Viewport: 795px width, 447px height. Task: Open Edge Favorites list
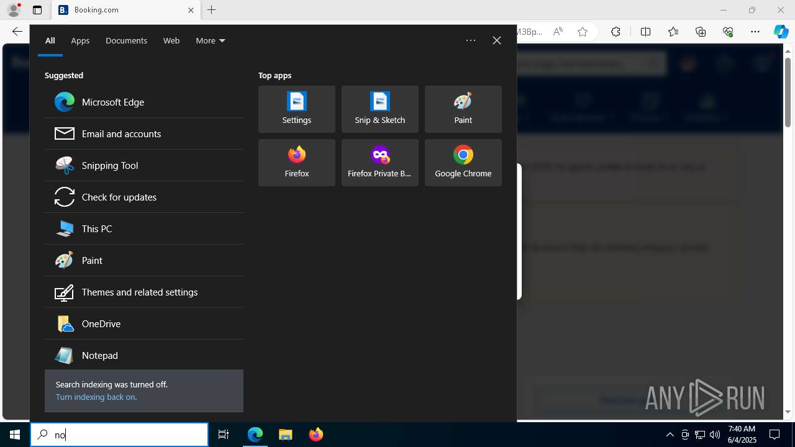[673, 32]
